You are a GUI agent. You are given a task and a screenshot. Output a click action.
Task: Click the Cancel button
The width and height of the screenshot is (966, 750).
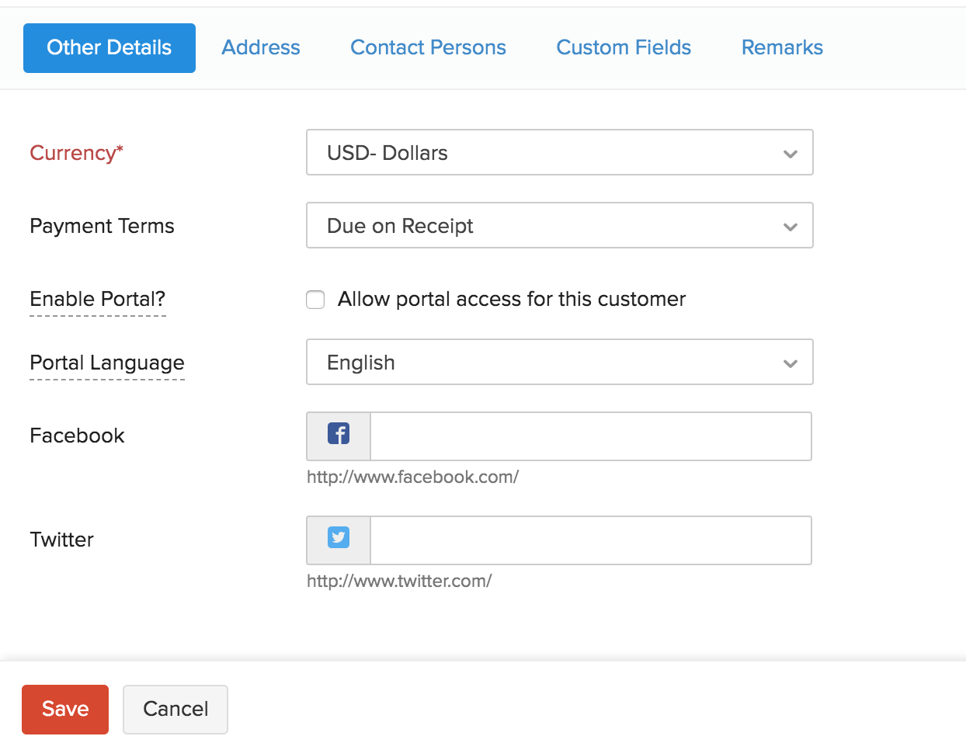tap(175, 709)
